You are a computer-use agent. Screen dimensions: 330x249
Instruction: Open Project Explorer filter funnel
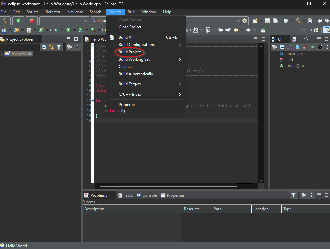click(x=59, y=47)
